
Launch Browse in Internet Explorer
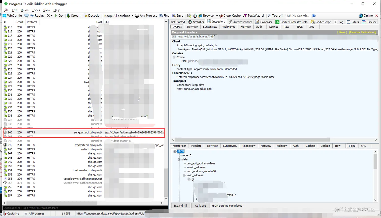point(206,16)
